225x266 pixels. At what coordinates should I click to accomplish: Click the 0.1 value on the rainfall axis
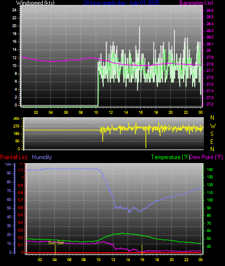click(21, 245)
